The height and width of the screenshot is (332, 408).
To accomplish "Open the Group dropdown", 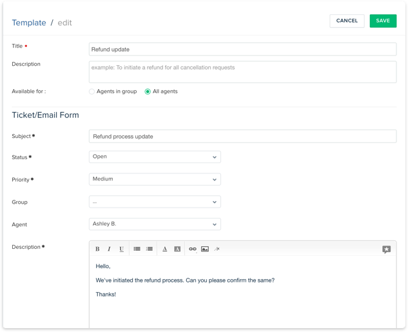I will pos(155,202).
